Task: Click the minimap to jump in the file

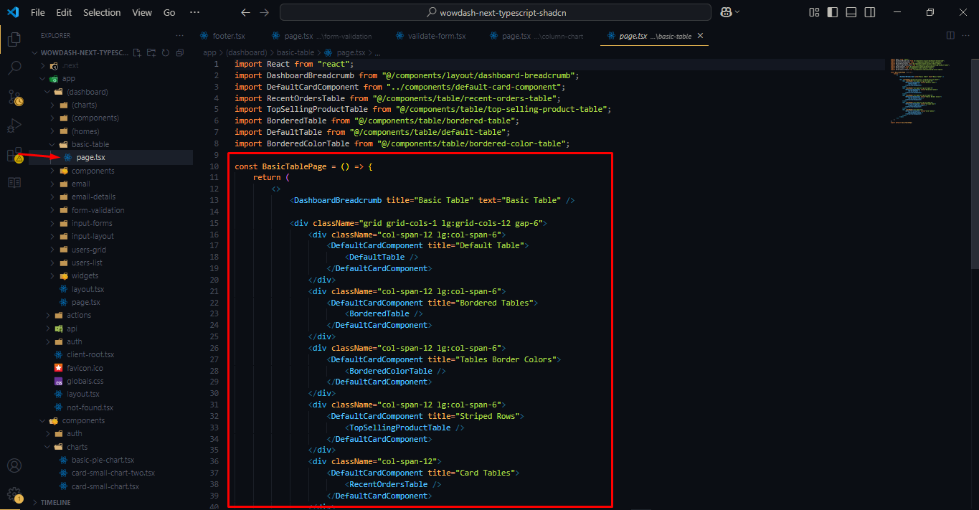Action: point(922,93)
